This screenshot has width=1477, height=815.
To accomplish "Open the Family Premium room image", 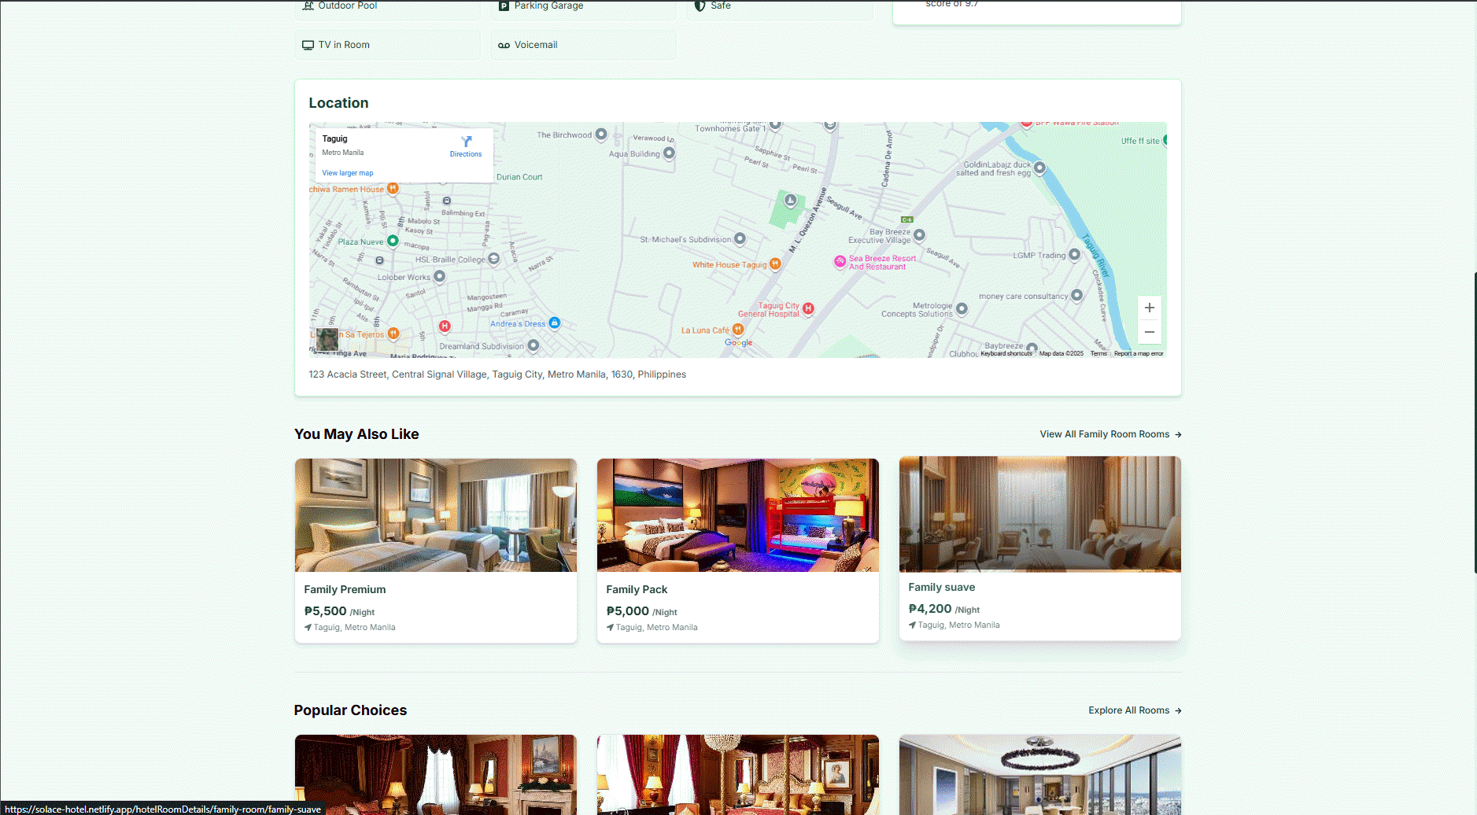I will pos(436,515).
